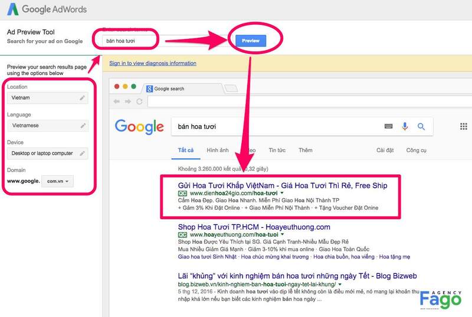Click the blue Preview button
472x317 pixels.
point(251,41)
